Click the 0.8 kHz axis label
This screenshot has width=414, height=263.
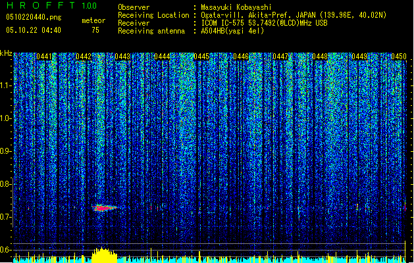tap(6, 184)
